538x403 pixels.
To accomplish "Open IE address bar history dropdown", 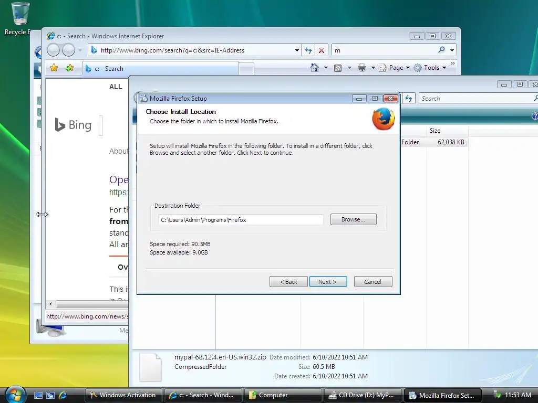I will [297, 50].
